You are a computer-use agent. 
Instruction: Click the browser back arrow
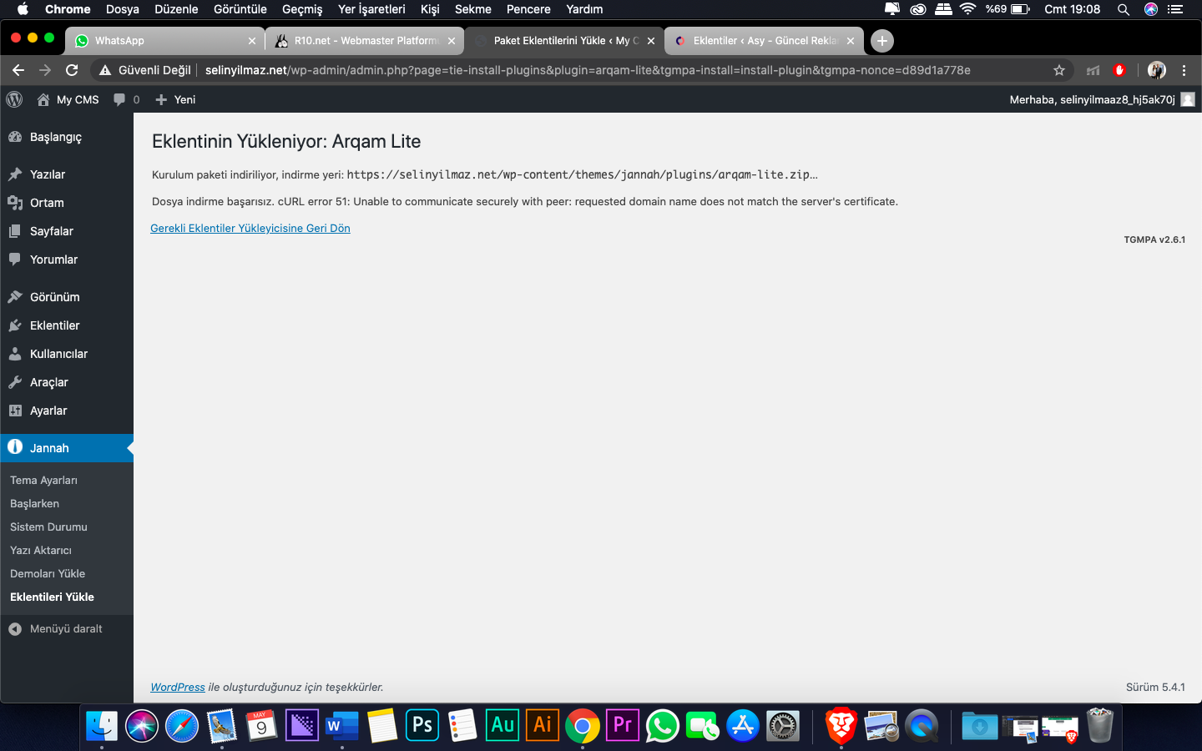coord(18,70)
